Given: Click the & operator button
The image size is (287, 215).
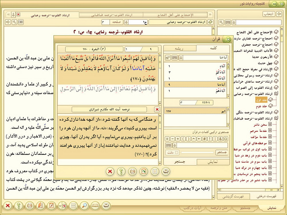Looking at the screenshot, I should pos(220,139).
